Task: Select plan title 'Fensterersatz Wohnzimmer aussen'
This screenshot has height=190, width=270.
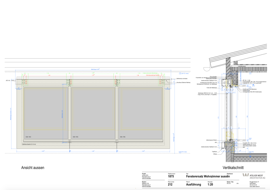Action: pos(208,176)
